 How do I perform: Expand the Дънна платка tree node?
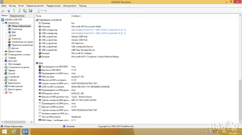(x=3, y=51)
